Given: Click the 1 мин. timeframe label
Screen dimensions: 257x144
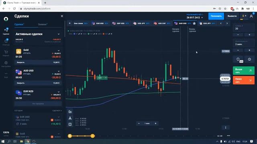Looking at the screenshot, I should click(x=147, y=124).
